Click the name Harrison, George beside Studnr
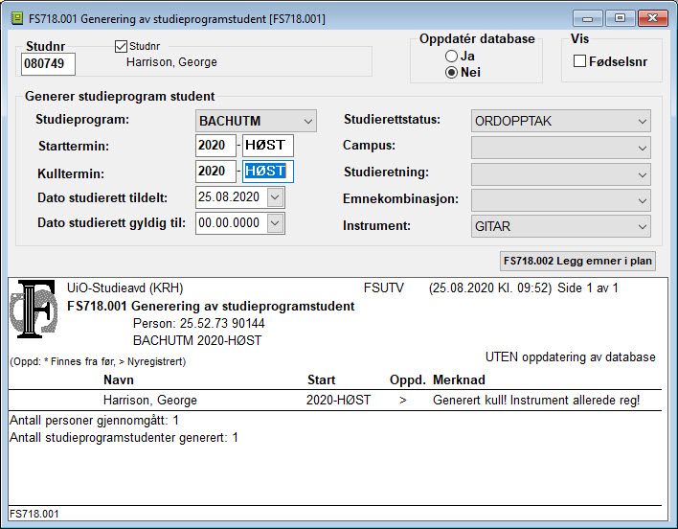This screenshot has width=678, height=529. (171, 62)
